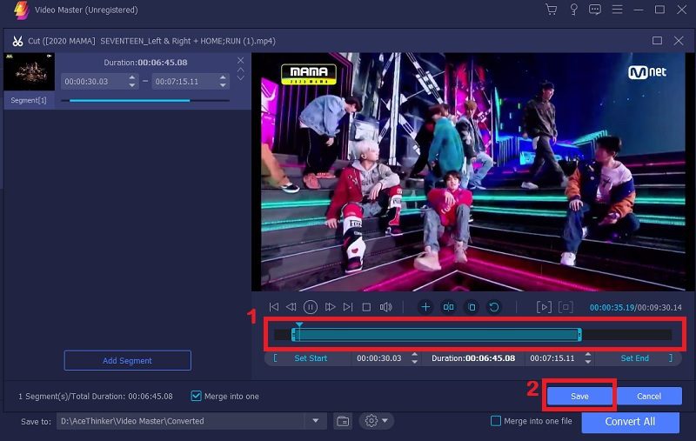Click the trim bar left start handle

click(x=293, y=335)
